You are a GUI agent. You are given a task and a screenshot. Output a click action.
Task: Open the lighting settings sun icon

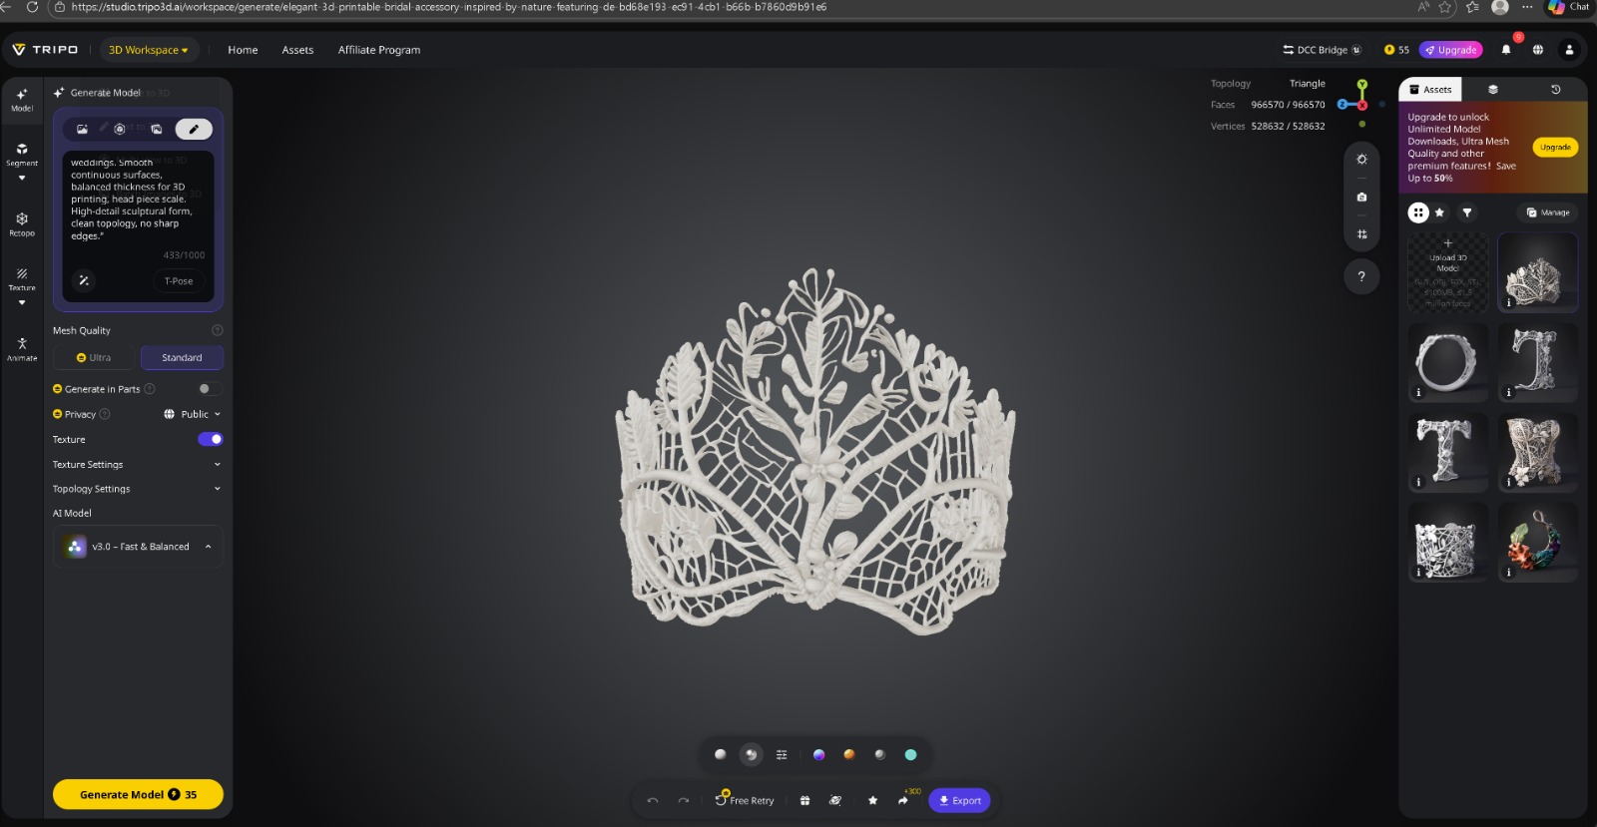1361,160
